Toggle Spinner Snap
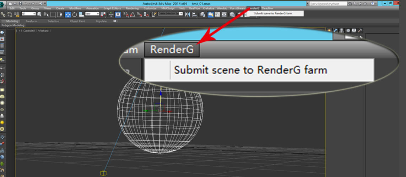 (146, 15)
